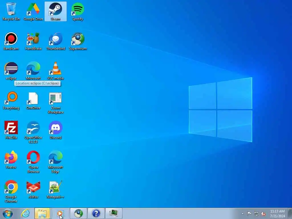This screenshot has height=219, width=292.
Task: Switch to the Supermium taskbar button
Action: (x=78, y=213)
